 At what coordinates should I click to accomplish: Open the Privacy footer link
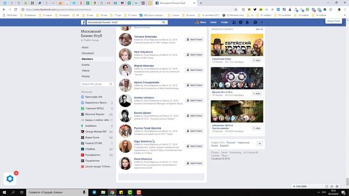point(215,152)
